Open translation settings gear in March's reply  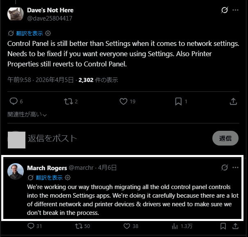click(x=68, y=178)
